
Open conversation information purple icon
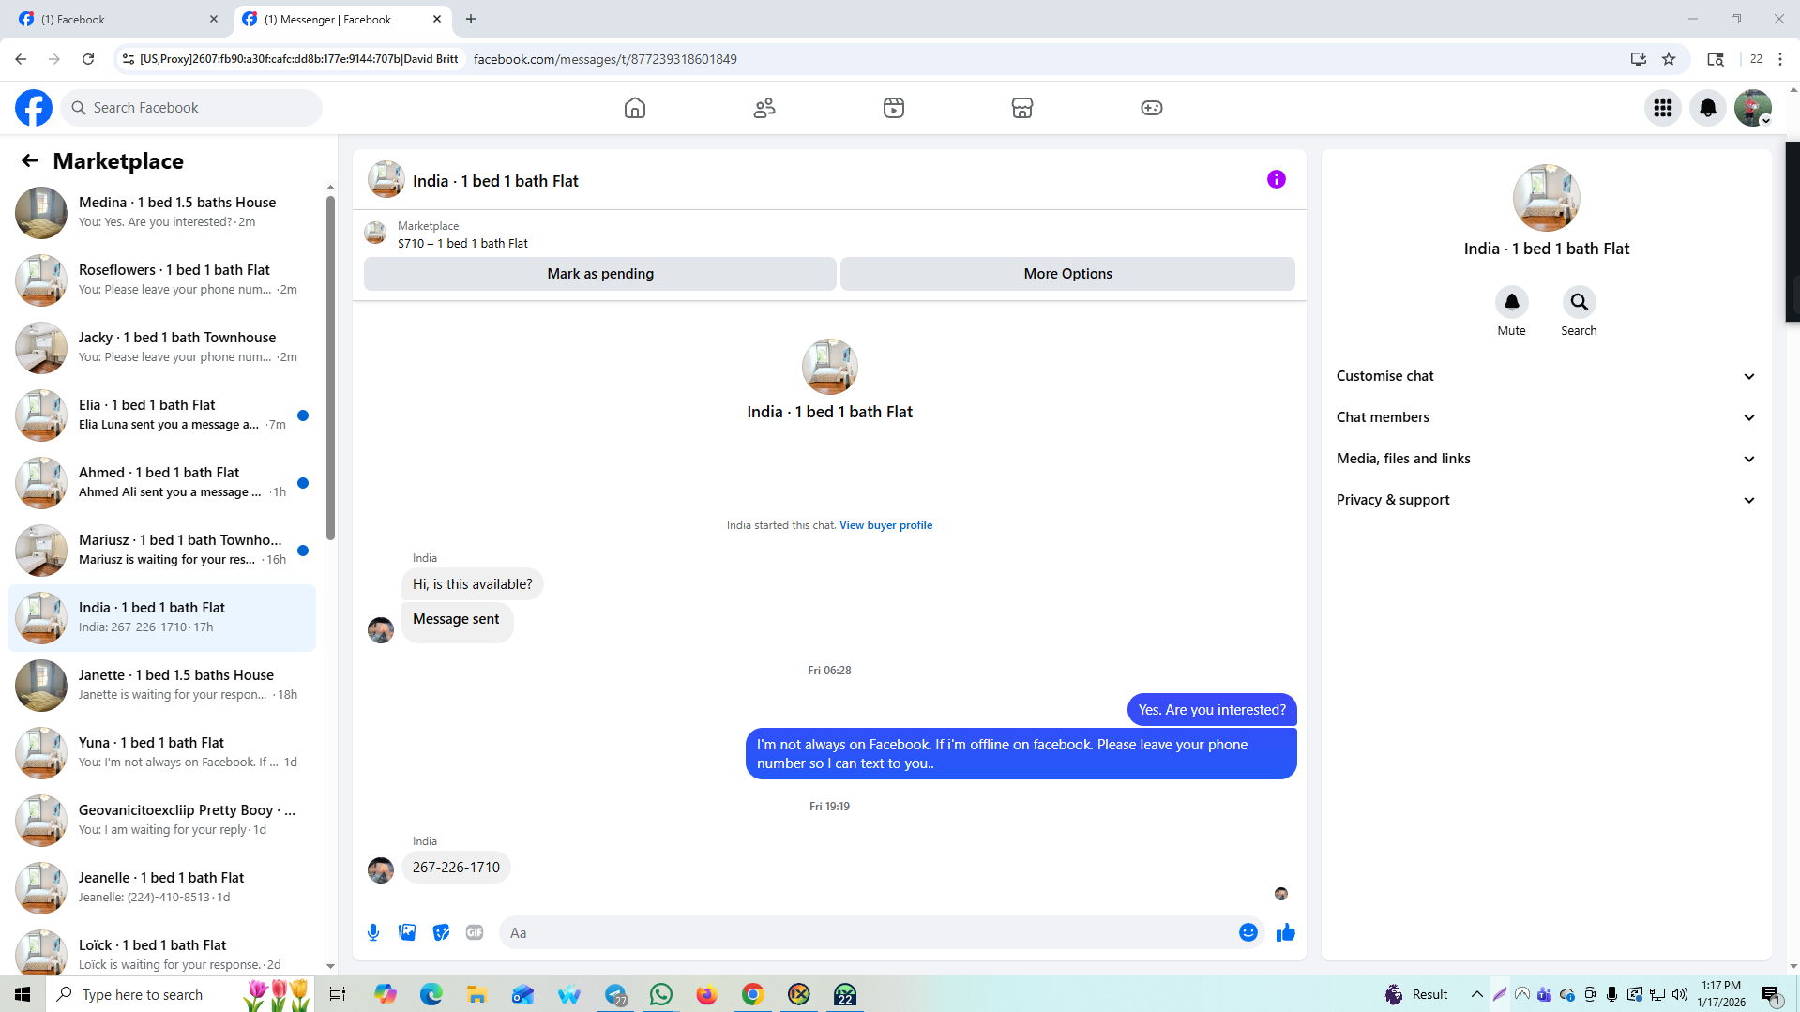point(1277,179)
